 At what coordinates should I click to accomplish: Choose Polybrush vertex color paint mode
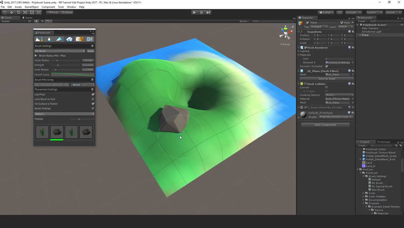(x=59, y=39)
